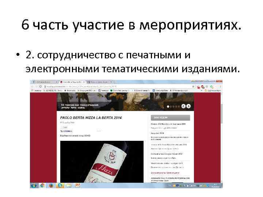Switch to the first browser tab
This screenshot has height=197, width=263.
[x=45, y=82]
